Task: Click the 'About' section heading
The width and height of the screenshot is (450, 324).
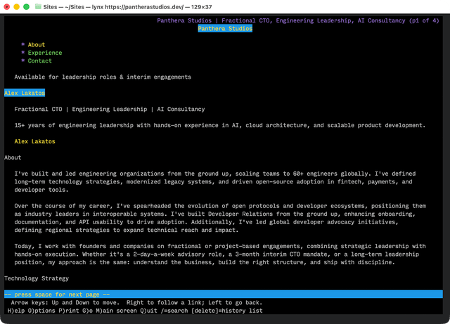Action: (x=13, y=157)
